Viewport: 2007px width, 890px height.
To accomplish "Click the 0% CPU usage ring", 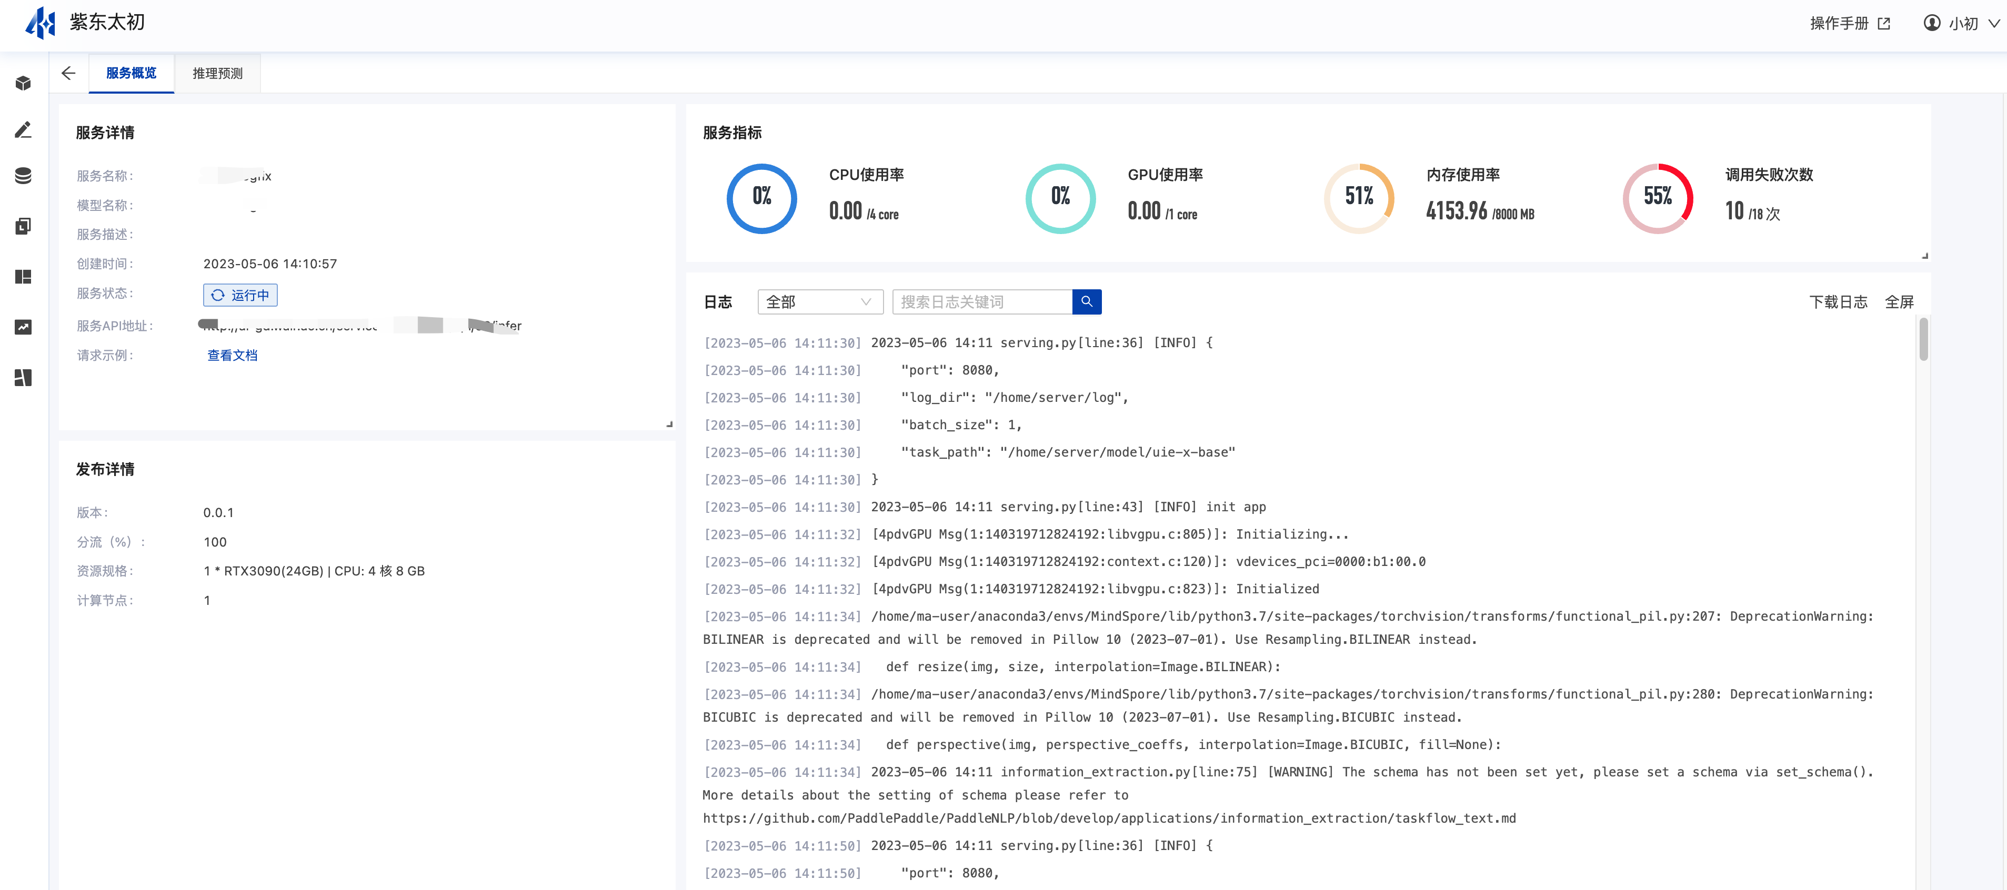I will [x=761, y=198].
